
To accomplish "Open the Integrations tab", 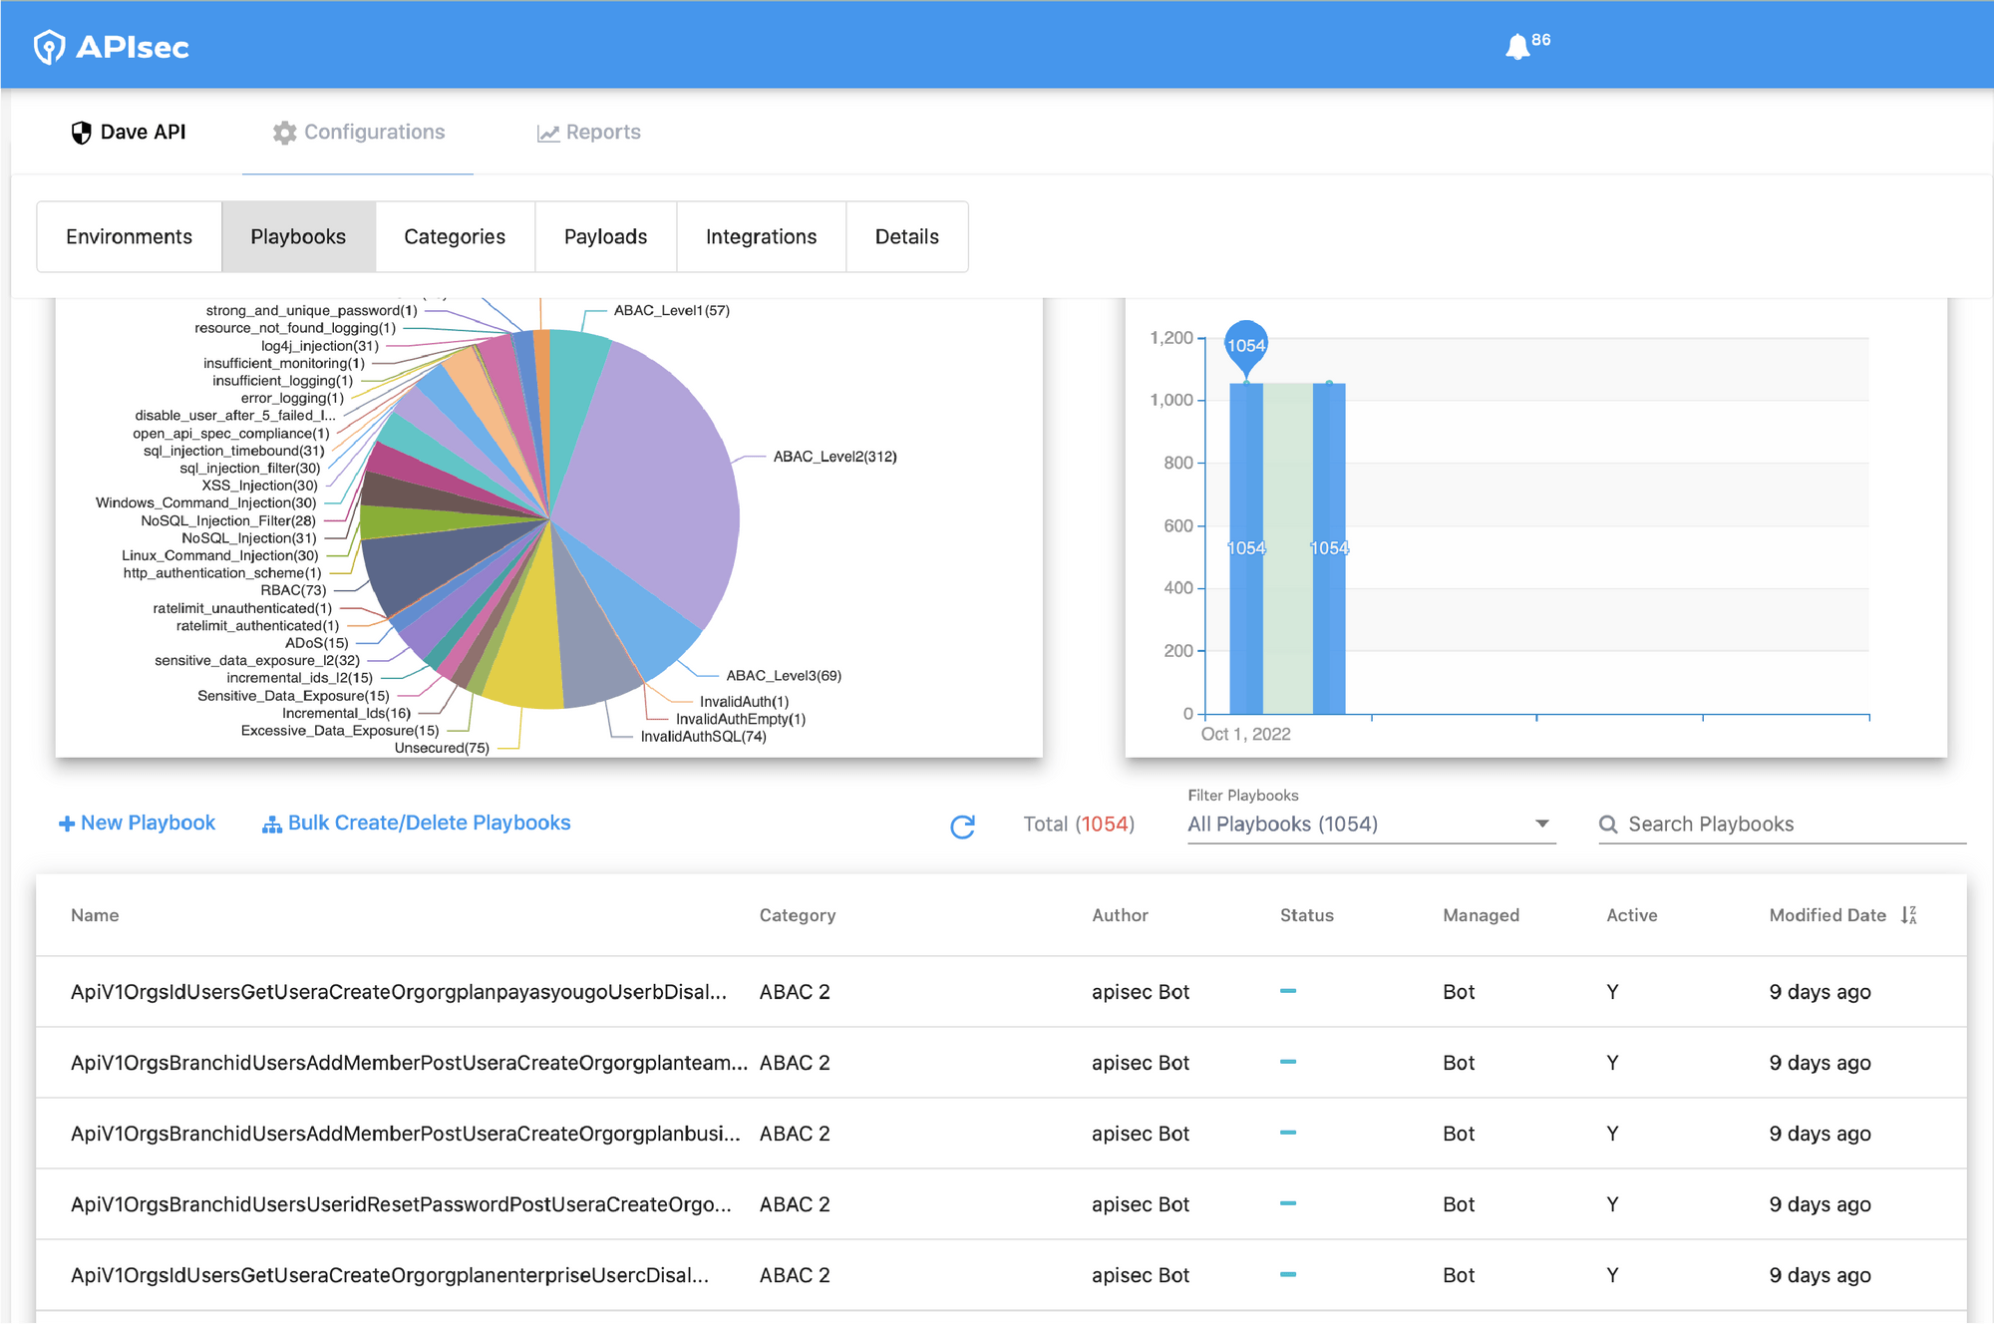I will [761, 236].
